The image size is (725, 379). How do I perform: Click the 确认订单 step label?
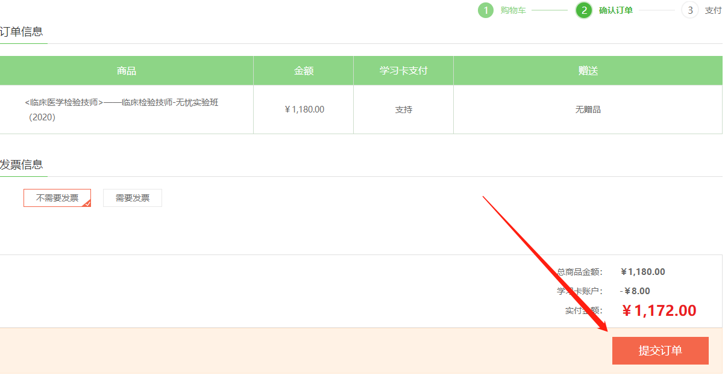pyautogui.click(x=615, y=10)
